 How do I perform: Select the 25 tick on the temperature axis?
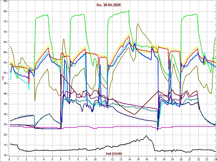click(x=5, y=125)
